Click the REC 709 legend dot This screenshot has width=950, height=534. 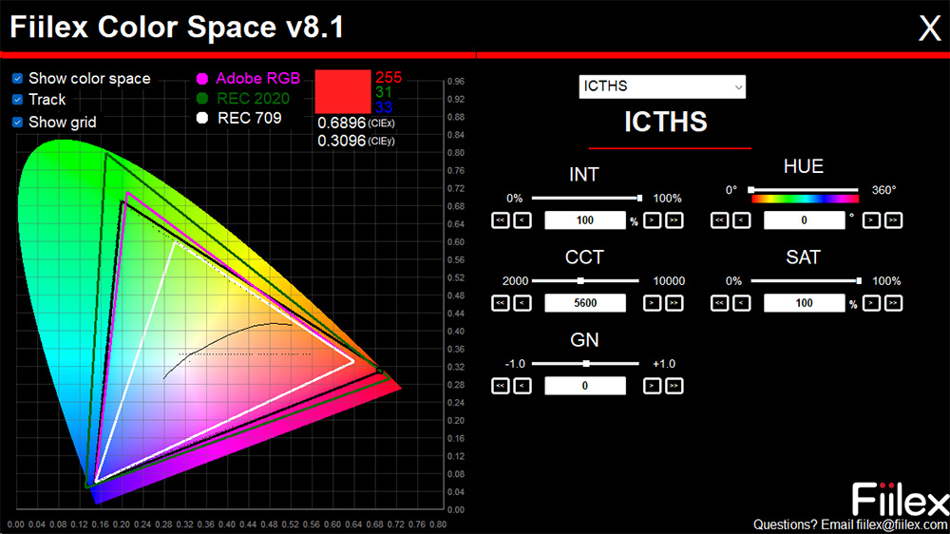(202, 118)
